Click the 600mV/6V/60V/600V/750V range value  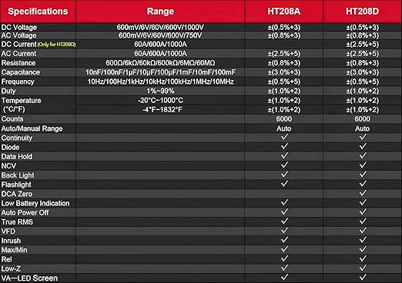click(160, 35)
